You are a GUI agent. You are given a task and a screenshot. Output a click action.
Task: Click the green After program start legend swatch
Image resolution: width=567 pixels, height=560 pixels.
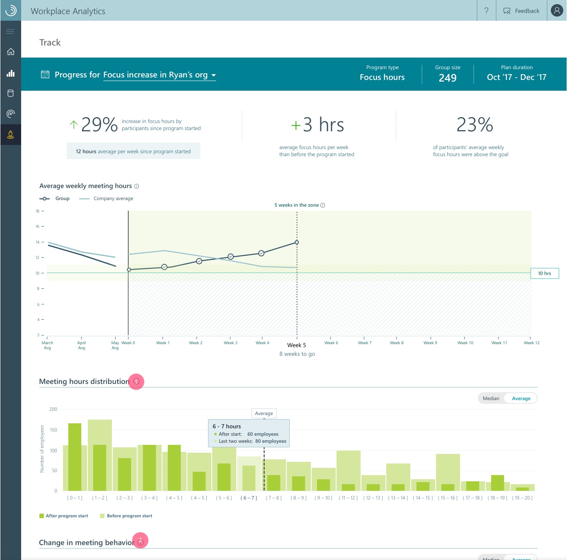[x=41, y=516]
